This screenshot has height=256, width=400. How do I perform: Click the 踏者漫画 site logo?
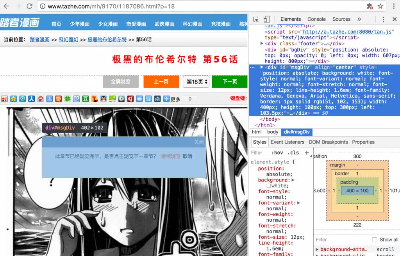coord(20,22)
